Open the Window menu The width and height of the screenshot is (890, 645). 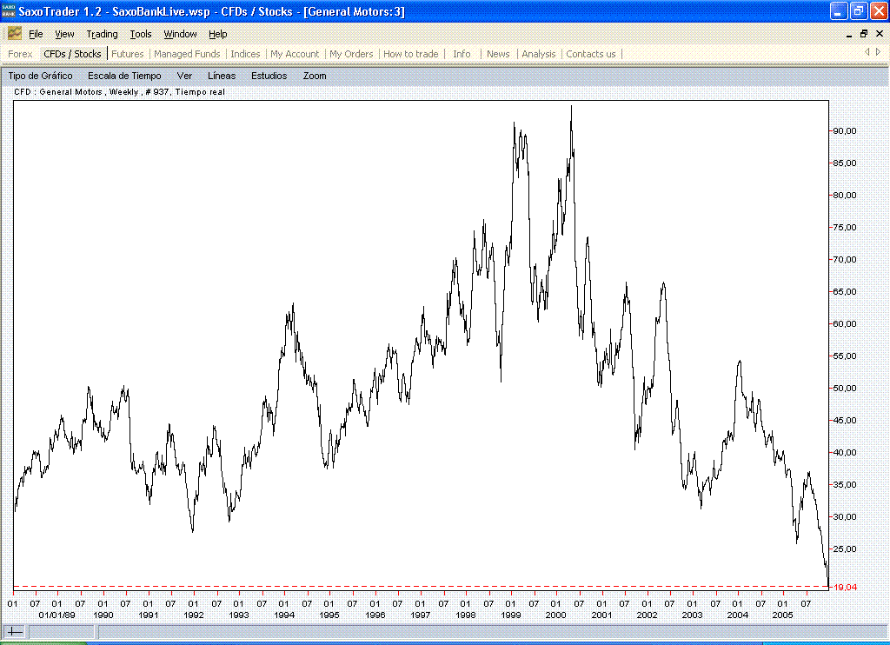point(180,34)
